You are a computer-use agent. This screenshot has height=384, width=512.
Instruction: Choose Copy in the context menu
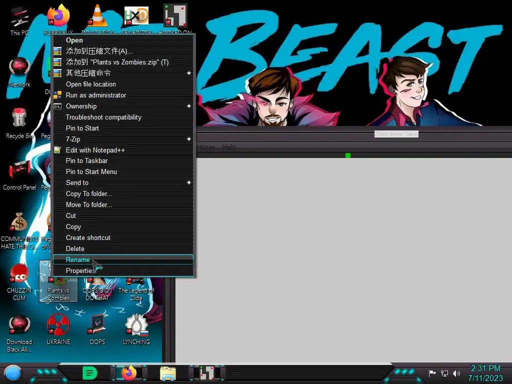[x=123, y=226]
